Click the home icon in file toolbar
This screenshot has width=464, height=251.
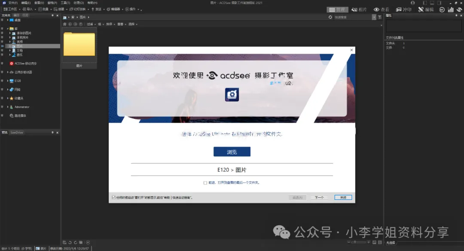pos(65,24)
